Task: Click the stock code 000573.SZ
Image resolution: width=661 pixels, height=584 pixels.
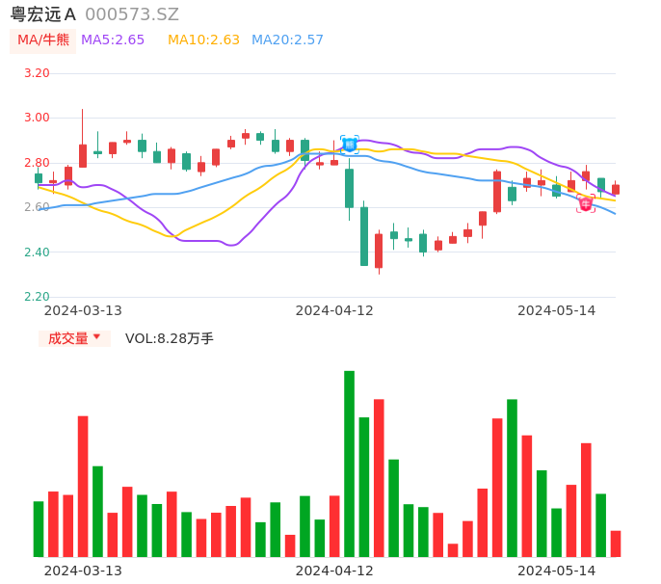Action: (131, 14)
